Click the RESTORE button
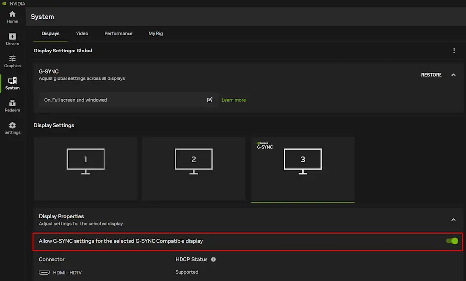Image resolution: width=466 pixels, height=281 pixels. (431, 75)
